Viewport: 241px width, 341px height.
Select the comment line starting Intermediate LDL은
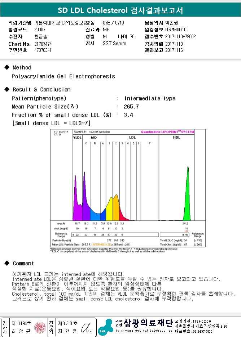pyautogui.click(x=117, y=279)
